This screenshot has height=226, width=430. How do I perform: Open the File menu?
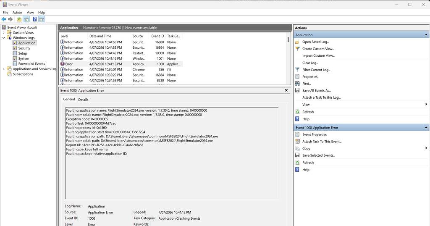(5, 12)
